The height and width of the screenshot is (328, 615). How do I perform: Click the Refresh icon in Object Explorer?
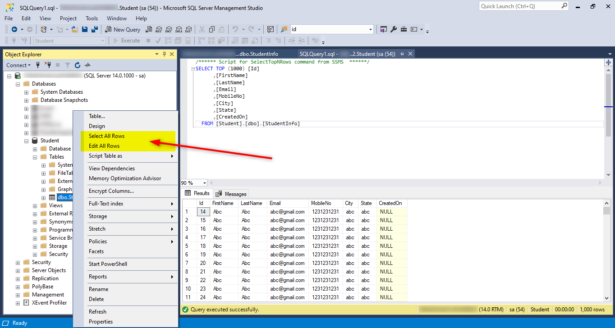[x=77, y=65]
